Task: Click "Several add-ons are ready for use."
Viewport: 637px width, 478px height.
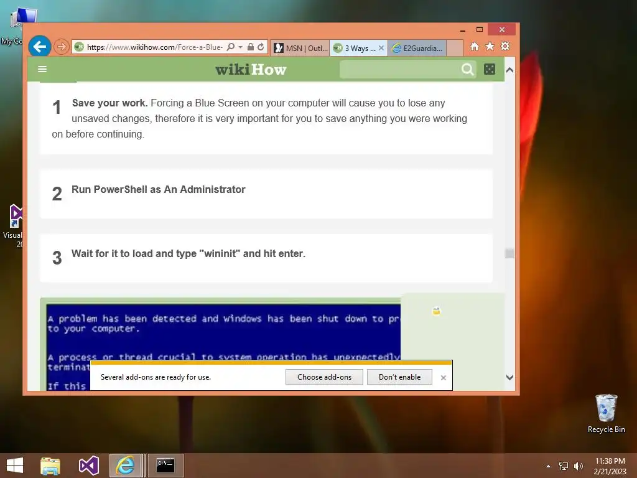Action: [156, 377]
